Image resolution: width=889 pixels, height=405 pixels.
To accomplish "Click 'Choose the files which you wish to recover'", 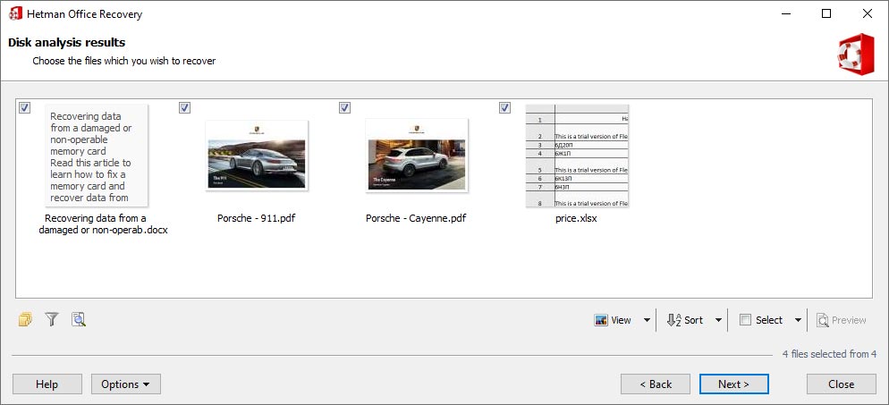I will click(124, 61).
